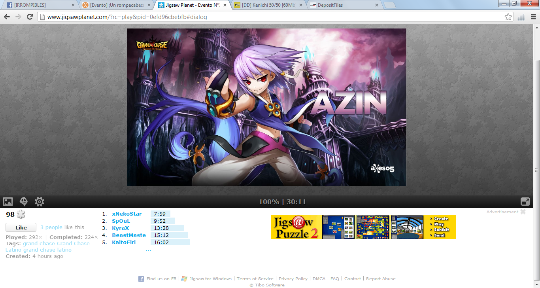Open the 'grand chase latino' lowercase tag
Screen dimensions: 540x288
coord(47,250)
